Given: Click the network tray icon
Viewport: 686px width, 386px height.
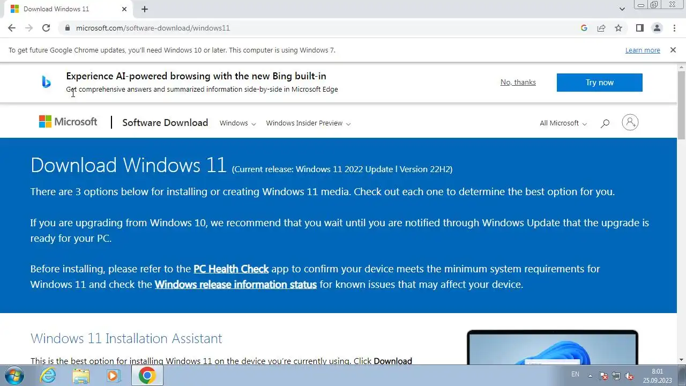Looking at the screenshot, I should pos(616,376).
